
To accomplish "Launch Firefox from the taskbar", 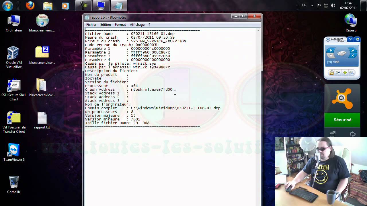I will tap(30, 6).
